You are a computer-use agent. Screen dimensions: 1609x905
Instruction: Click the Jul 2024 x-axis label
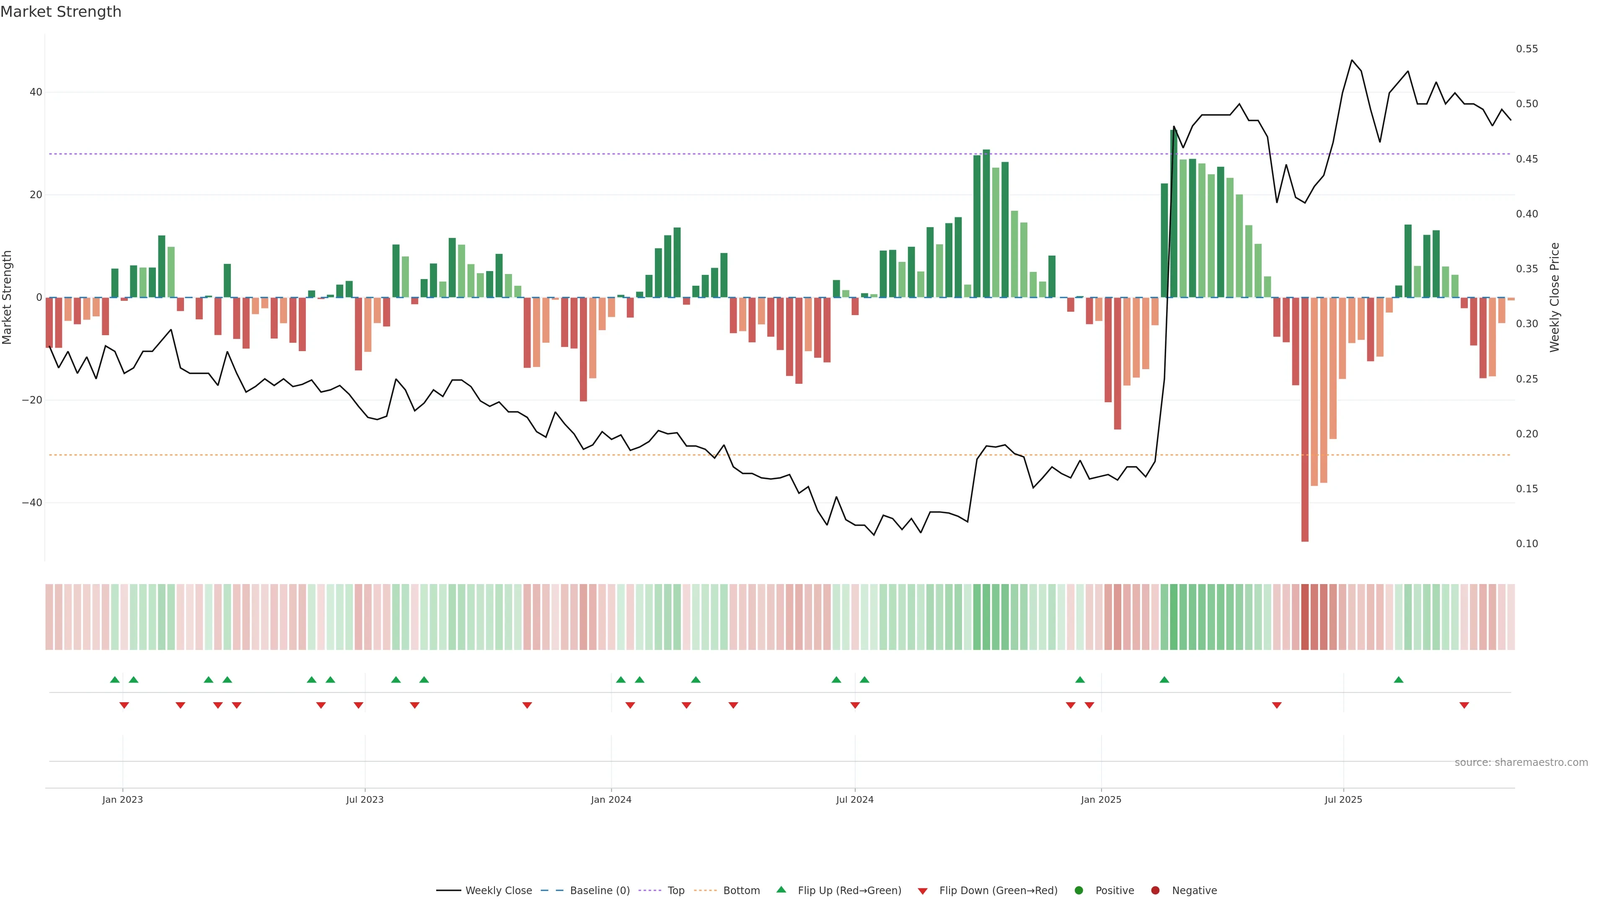[854, 799]
